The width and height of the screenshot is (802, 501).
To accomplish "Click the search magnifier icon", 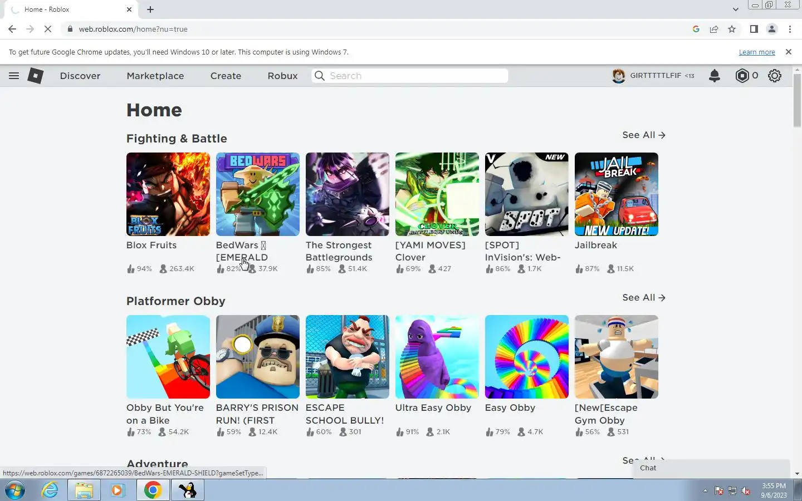I will pos(319,76).
